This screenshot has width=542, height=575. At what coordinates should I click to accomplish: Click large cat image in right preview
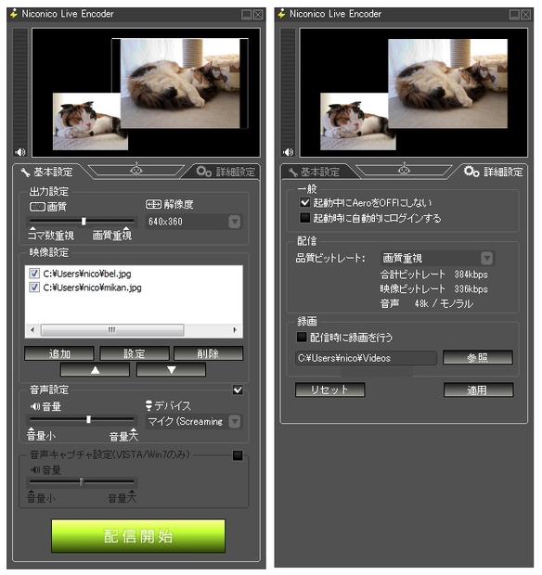click(x=447, y=83)
